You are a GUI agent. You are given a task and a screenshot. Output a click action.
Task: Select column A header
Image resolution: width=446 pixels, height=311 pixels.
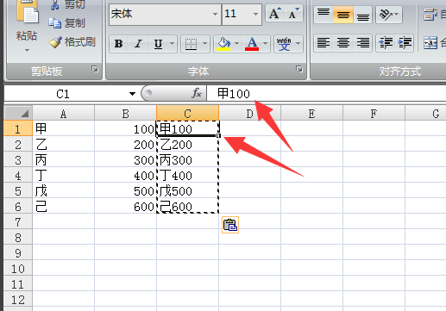pyautogui.click(x=63, y=114)
